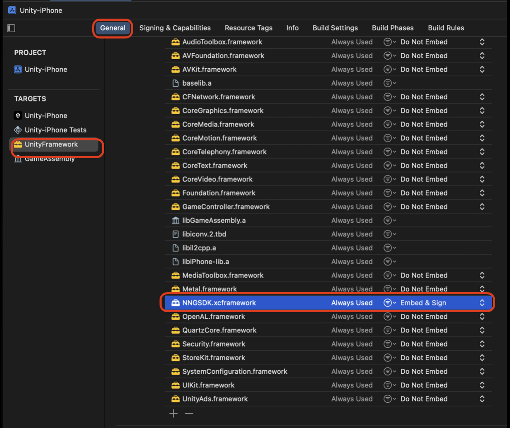Select the libiPhone-lib.a row name
This screenshot has height=428, width=510.
205,262
